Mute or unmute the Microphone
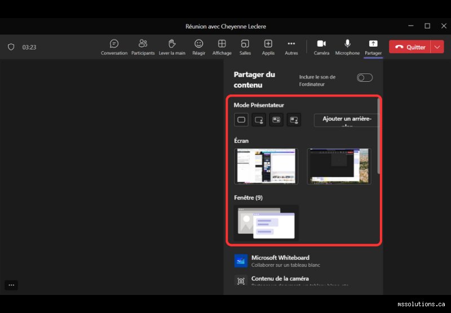451x313 pixels. click(347, 47)
